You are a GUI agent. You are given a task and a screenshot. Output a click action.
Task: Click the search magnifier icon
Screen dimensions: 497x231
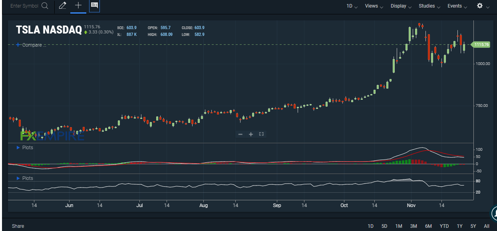tap(45, 6)
